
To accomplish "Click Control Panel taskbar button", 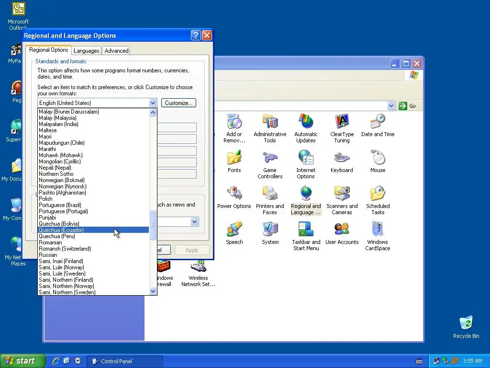I will [x=124, y=361].
